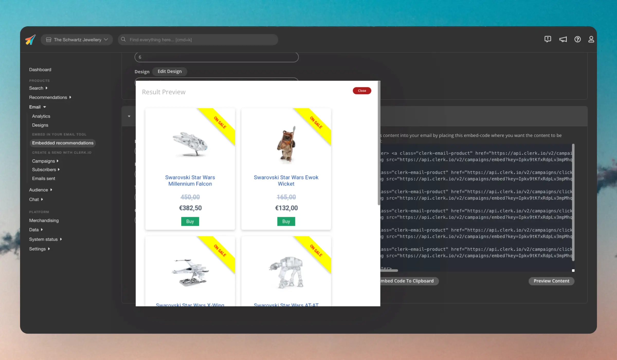Expand the Recommendations sidebar section
This screenshot has width=617, height=360.
(50, 97)
